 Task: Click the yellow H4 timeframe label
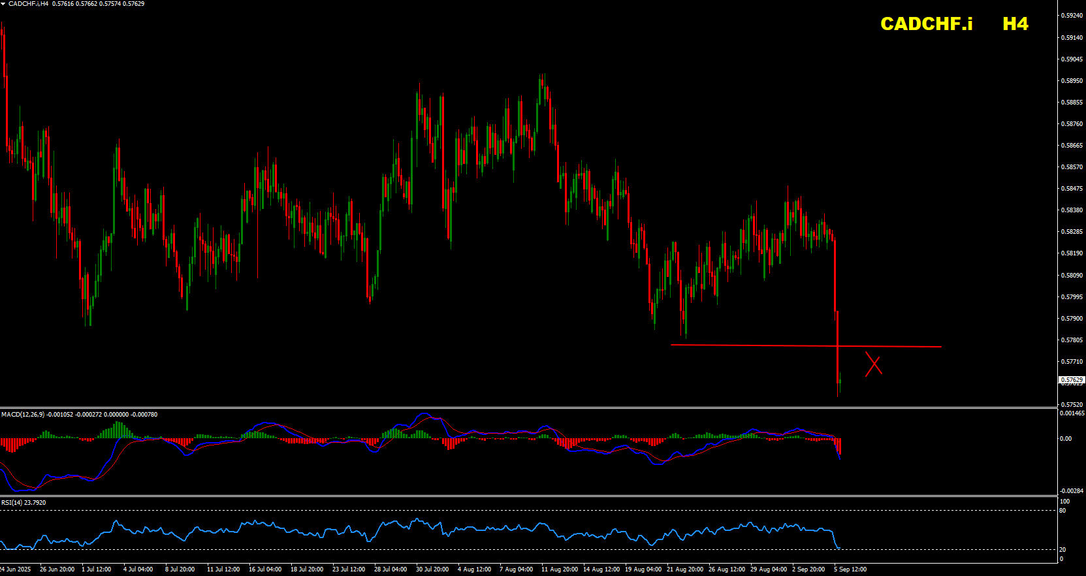1015,24
